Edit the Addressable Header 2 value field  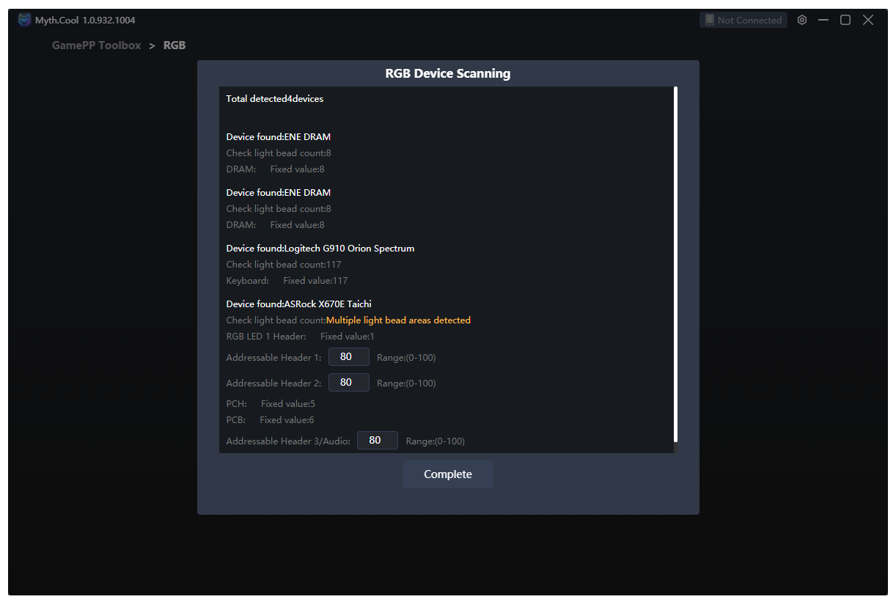click(349, 383)
